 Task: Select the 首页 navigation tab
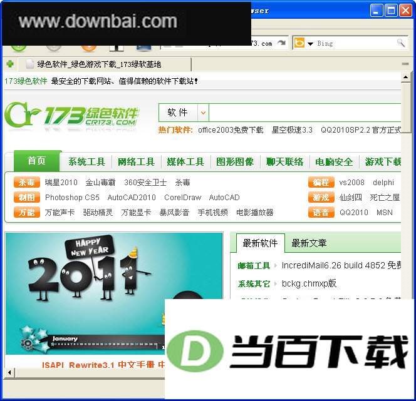tap(36, 161)
